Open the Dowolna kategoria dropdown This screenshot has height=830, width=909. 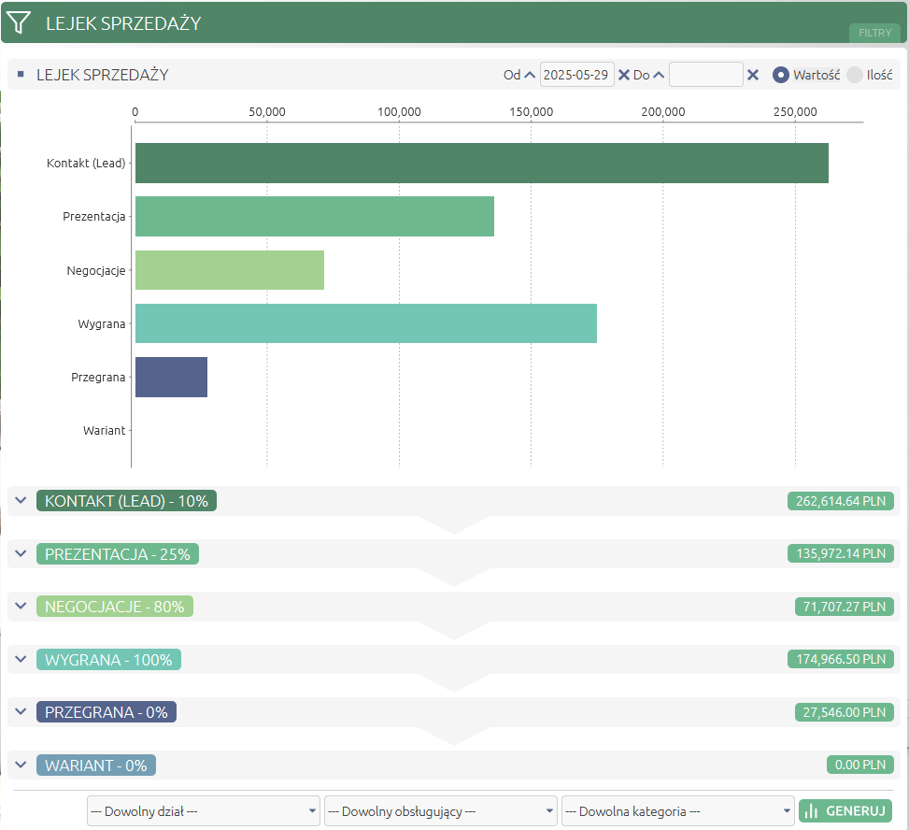(677, 811)
